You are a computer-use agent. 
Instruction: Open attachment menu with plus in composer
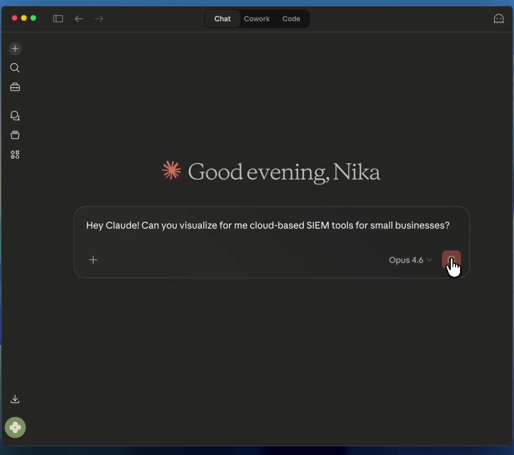click(94, 260)
